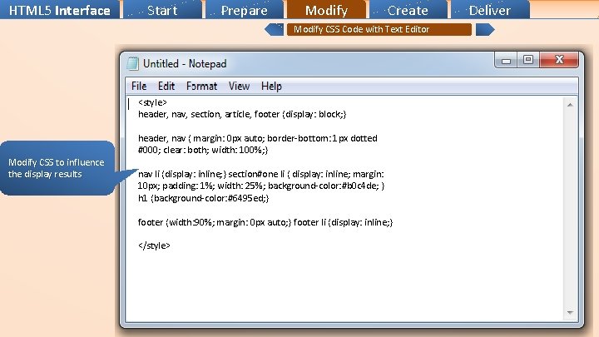Select the Modify tab
This screenshot has height=337, width=599.
point(327,10)
